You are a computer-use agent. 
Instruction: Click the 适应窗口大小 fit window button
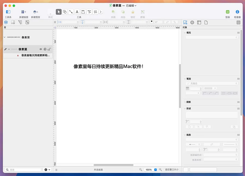171,169
